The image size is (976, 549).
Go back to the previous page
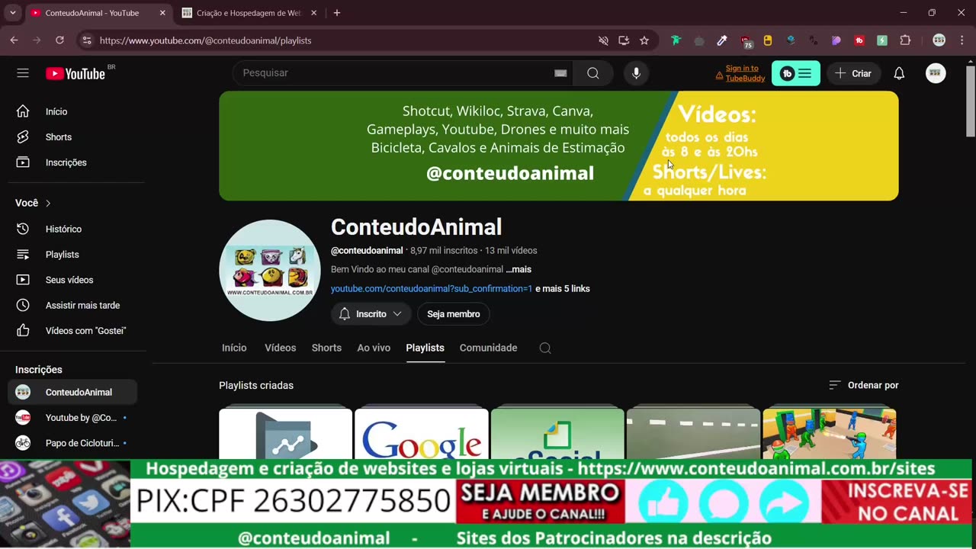tap(14, 40)
